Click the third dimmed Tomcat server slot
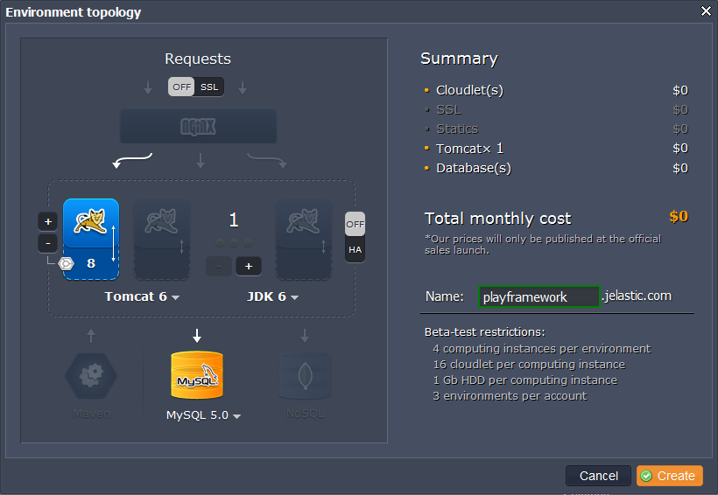 [304, 239]
